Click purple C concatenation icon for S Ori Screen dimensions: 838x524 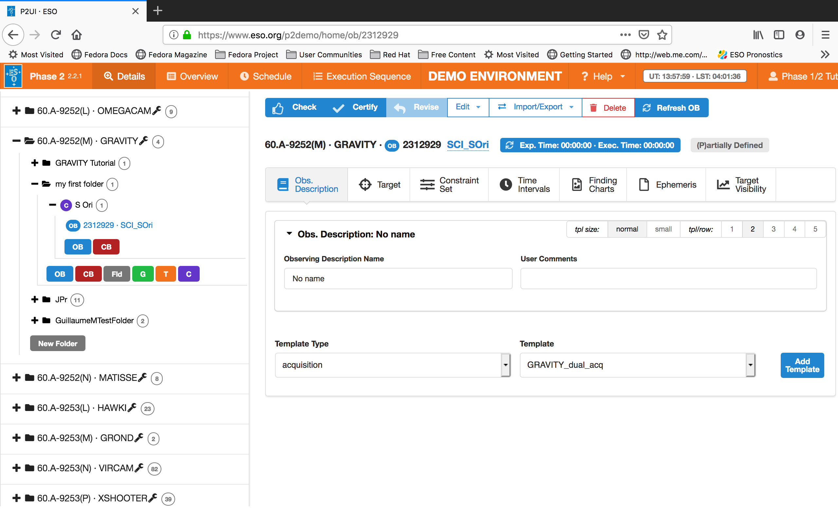tap(66, 205)
